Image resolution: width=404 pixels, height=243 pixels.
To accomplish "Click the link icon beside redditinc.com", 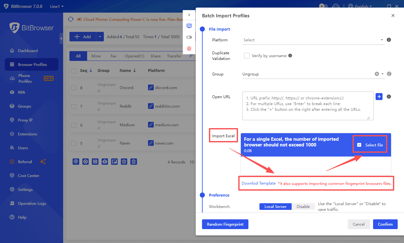I will [151, 106].
